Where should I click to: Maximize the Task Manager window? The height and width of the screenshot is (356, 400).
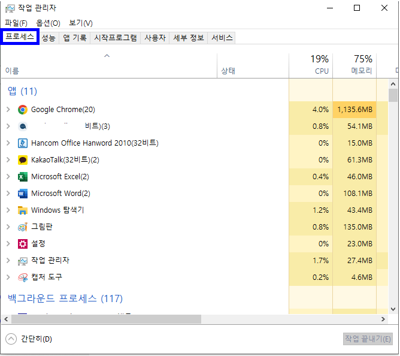click(x=357, y=8)
